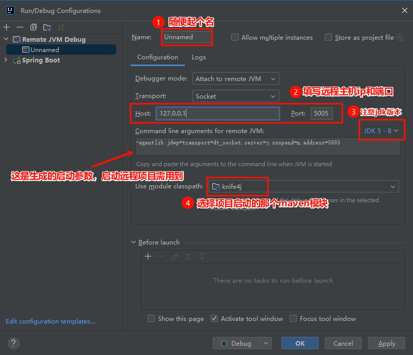Collapse the Before launch section
The width and height of the screenshot is (413, 355).
pos(134,243)
